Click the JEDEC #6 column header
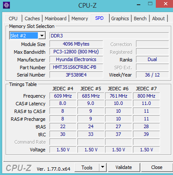173x175 pixels. tap(118, 89)
